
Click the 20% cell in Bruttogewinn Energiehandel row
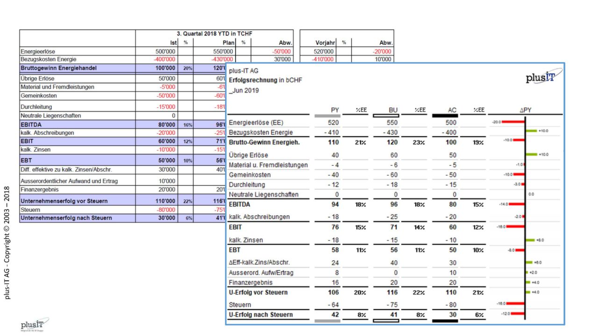pos(187,68)
